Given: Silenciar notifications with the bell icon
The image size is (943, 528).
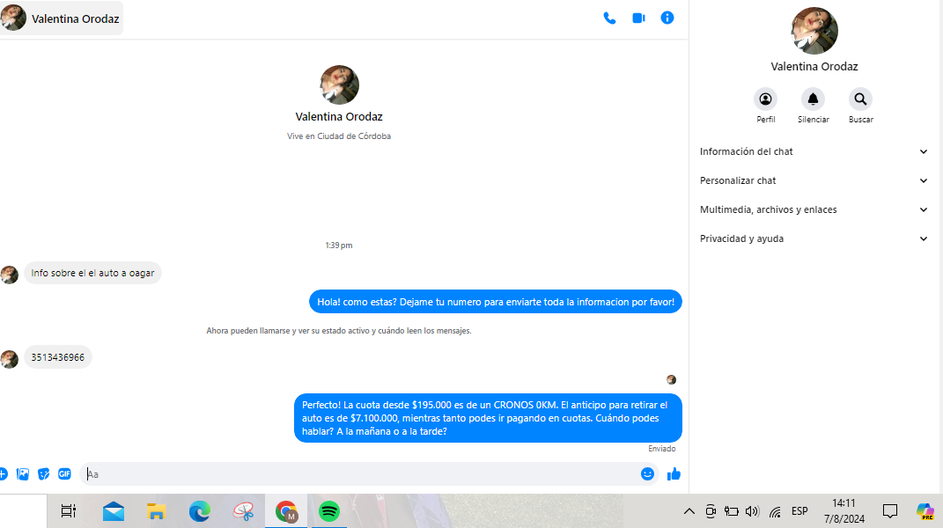Looking at the screenshot, I should point(813,99).
